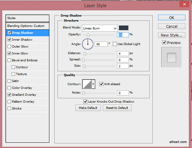
Task: Click the drop shadow color swatch
Action: point(123,28)
